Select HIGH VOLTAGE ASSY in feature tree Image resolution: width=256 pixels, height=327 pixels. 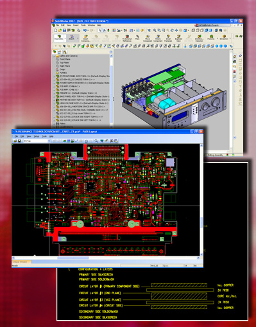point(84,103)
